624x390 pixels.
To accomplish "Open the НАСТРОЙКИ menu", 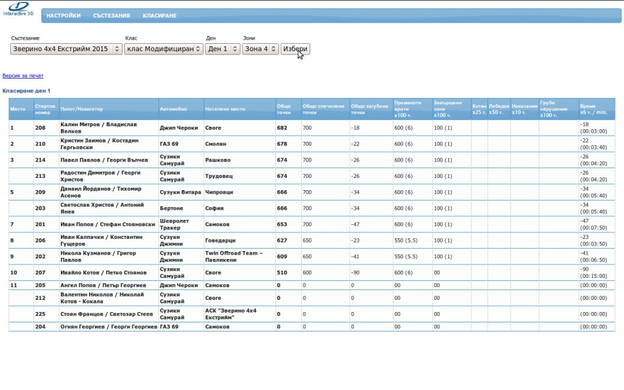I will pyautogui.click(x=63, y=16).
